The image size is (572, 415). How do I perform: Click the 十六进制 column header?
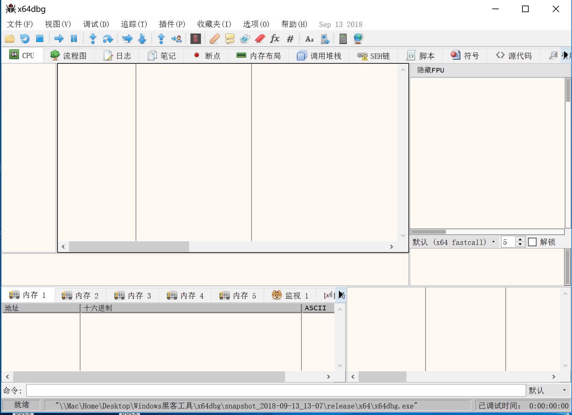tap(191, 308)
